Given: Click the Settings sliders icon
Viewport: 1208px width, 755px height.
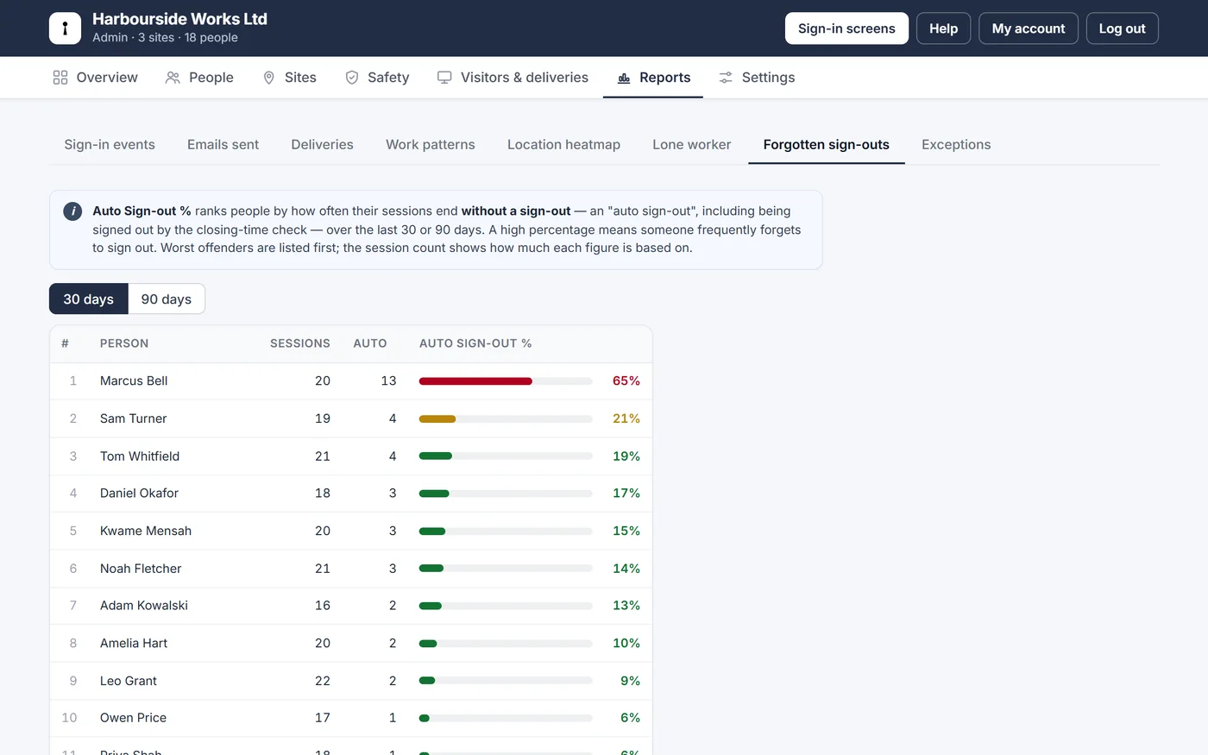Looking at the screenshot, I should click(726, 78).
